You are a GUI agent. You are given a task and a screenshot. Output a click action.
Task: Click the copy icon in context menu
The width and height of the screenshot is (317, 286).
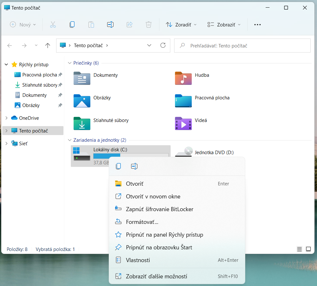point(118,166)
